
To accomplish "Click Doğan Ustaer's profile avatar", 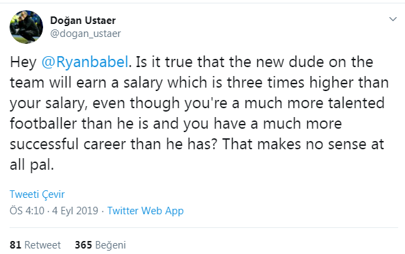I will pos(27,27).
